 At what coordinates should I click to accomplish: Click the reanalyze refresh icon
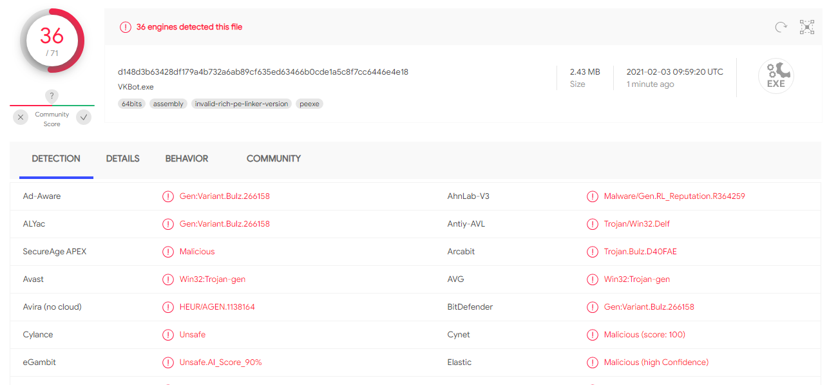(x=781, y=27)
